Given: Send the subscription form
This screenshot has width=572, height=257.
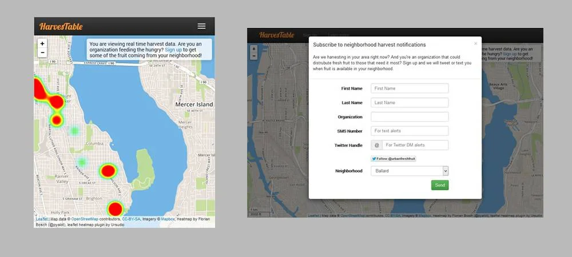Looking at the screenshot, I should point(439,185).
